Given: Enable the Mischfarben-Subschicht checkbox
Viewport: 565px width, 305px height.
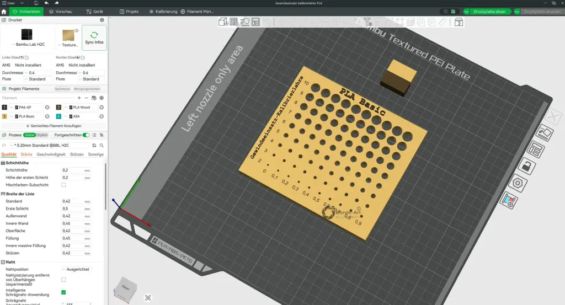Looking at the screenshot, I should coord(63,185).
